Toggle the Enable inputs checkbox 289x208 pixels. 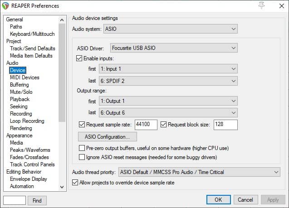tap(79, 58)
